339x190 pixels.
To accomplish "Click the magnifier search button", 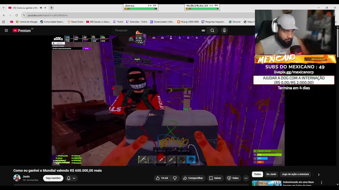I will tap(212, 30).
